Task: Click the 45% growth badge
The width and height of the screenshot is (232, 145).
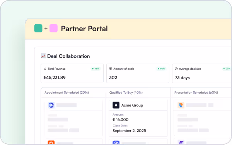Action: 96,69
